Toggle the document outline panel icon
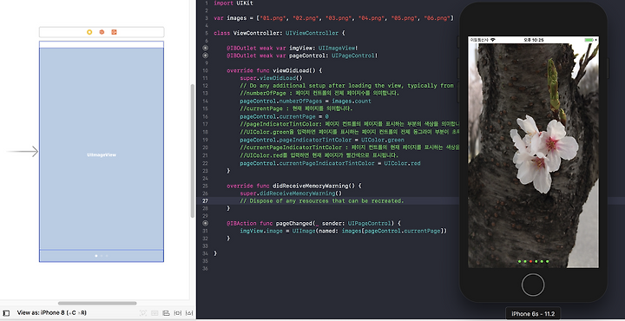This screenshot has height=321, width=625. coord(5,313)
